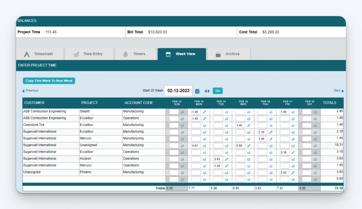
Task: Open pencil editor for Hudson Tuesday hours
Action: pos(226,159)
